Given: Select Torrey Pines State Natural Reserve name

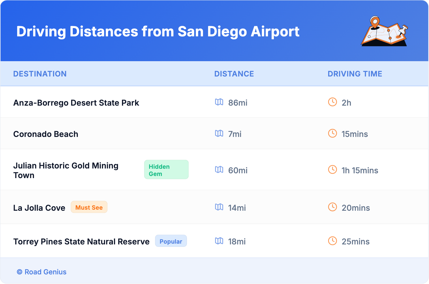Looking at the screenshot, I should pyautogui.click(x=81, y=241).
